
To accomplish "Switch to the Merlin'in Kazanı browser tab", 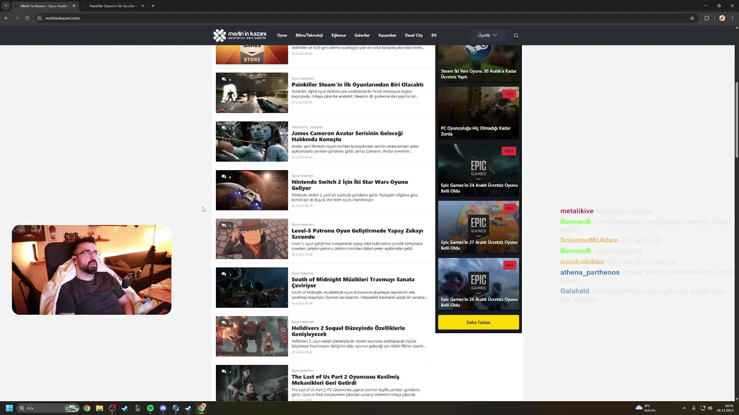I will 44,6.
